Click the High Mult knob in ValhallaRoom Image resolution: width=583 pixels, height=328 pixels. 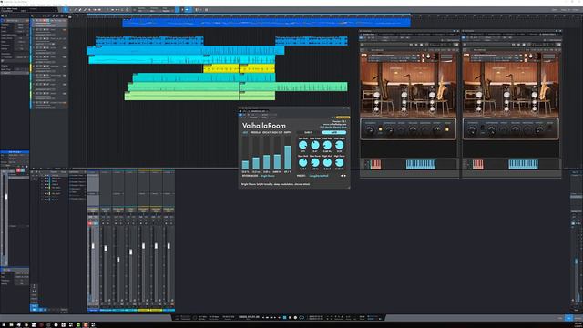tap(327, 162)
